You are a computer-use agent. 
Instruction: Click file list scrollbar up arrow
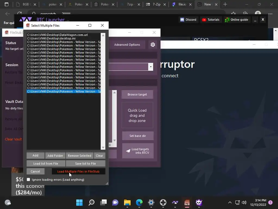(103, 35)
